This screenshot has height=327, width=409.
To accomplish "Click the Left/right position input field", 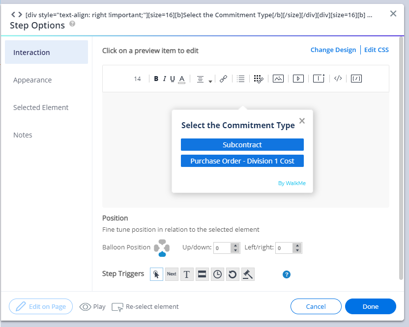I will tap(284, 248).
